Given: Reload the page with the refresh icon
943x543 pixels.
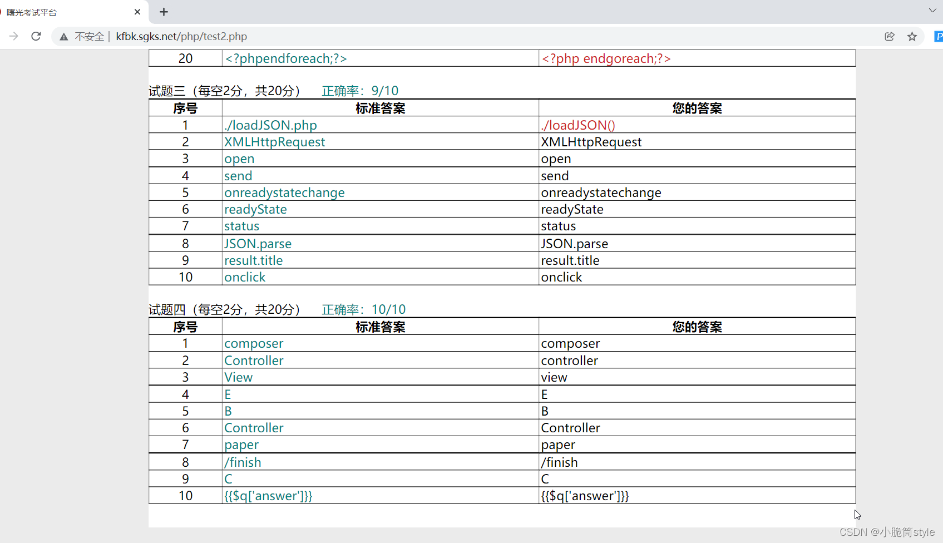Looking at the screenshot, I should pyautogui.click(x=36, y=36).
